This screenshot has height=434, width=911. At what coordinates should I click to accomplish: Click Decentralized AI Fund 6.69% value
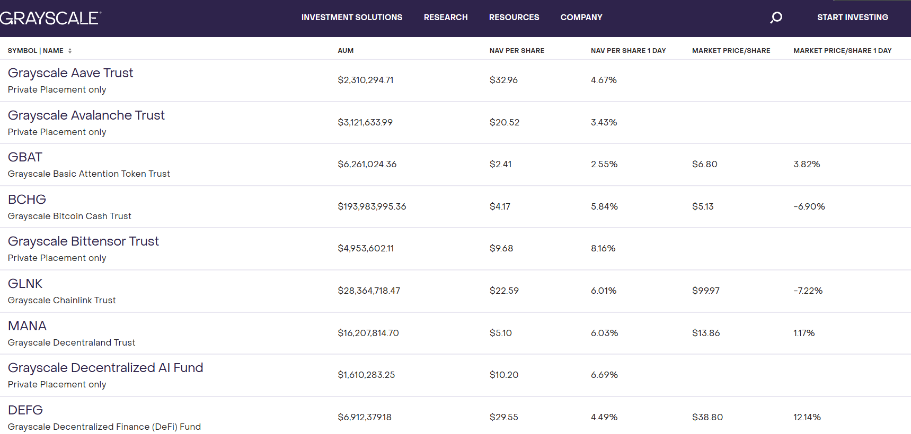click(604, 375)
